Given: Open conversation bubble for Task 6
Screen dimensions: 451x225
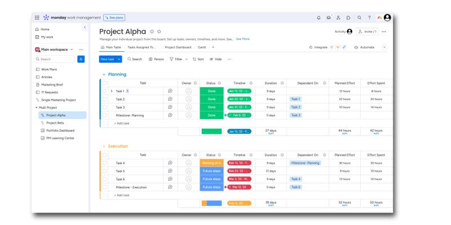Looking at the screenshot, I should tap(170, 179).
